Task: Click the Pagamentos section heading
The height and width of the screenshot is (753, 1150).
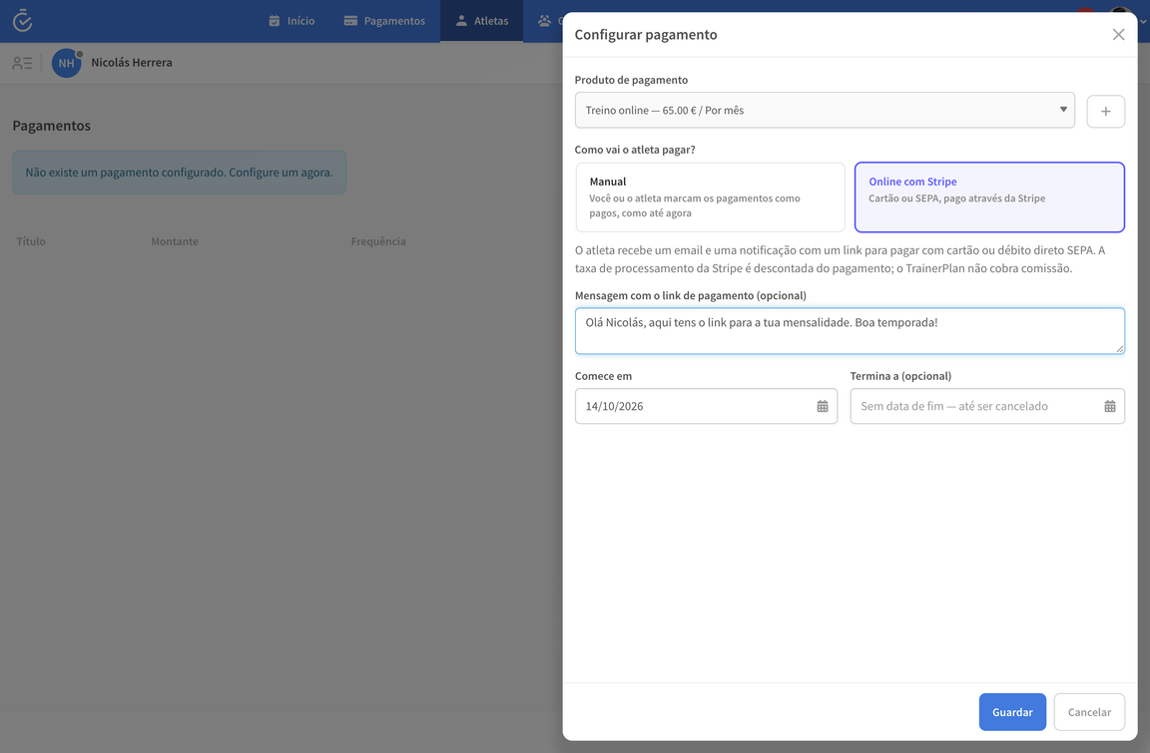Action: tap(51, 126)
